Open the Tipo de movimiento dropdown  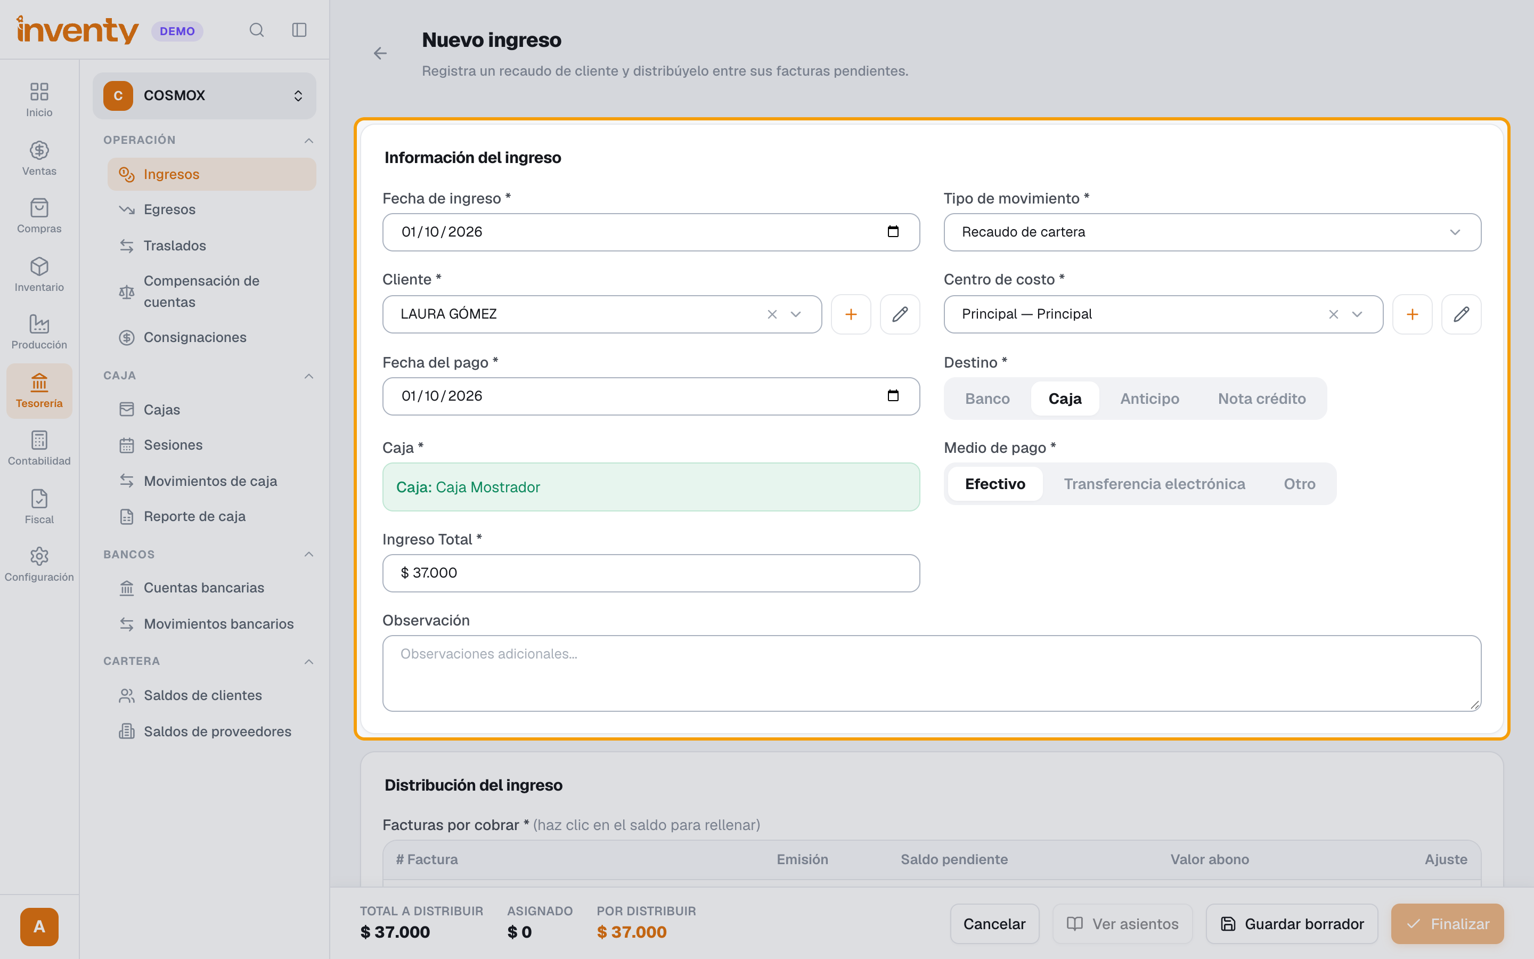1212,232
